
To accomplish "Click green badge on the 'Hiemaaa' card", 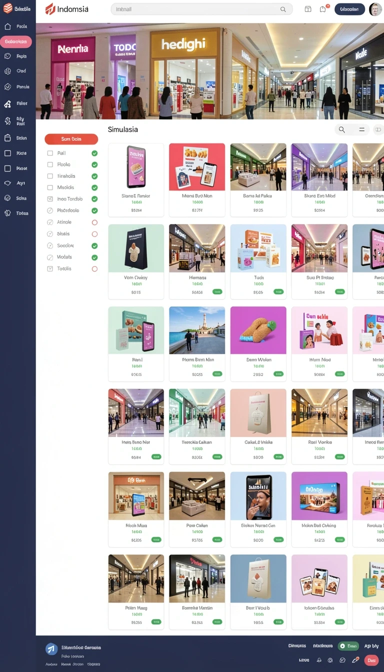I will pyautogui.click(x=217, y=291).
